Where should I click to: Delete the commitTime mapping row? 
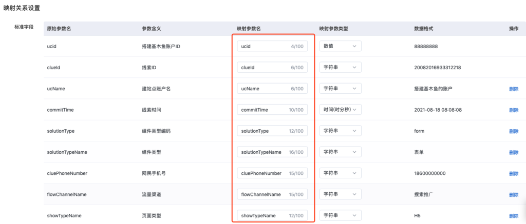[513, 110]
